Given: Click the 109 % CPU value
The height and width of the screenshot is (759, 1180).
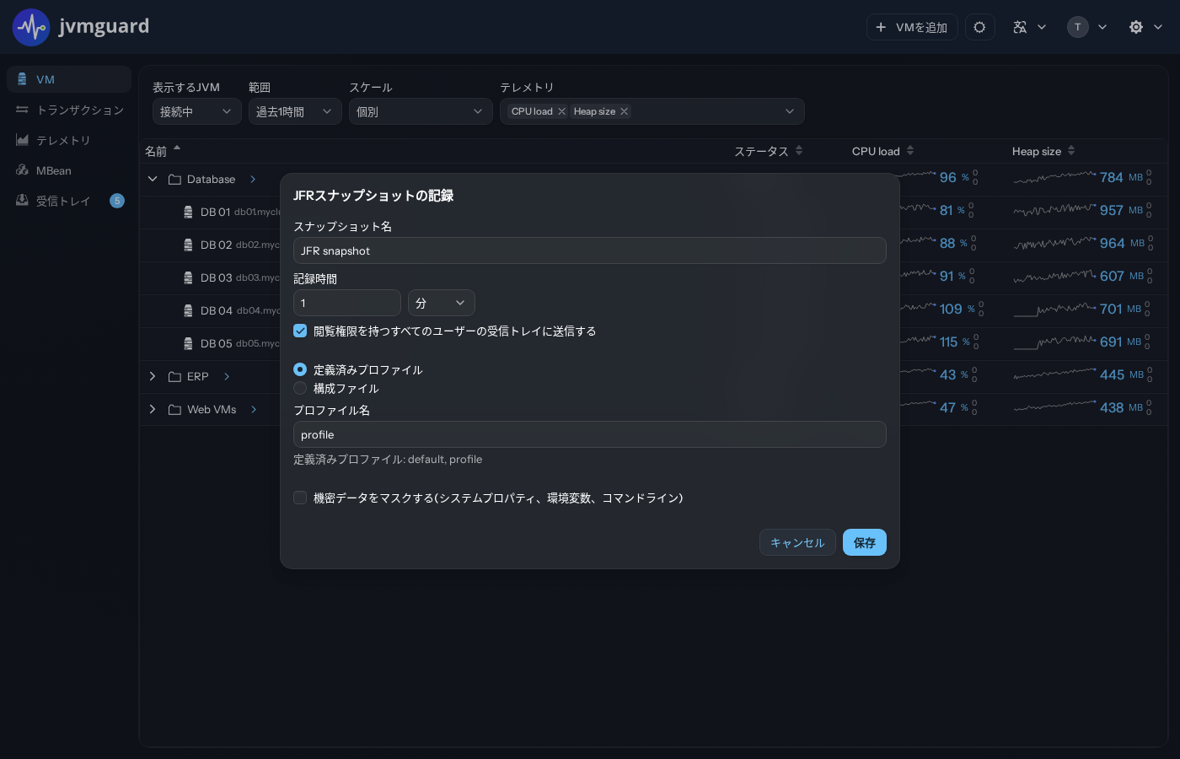Looking at the screenshot, I should 957,309.
